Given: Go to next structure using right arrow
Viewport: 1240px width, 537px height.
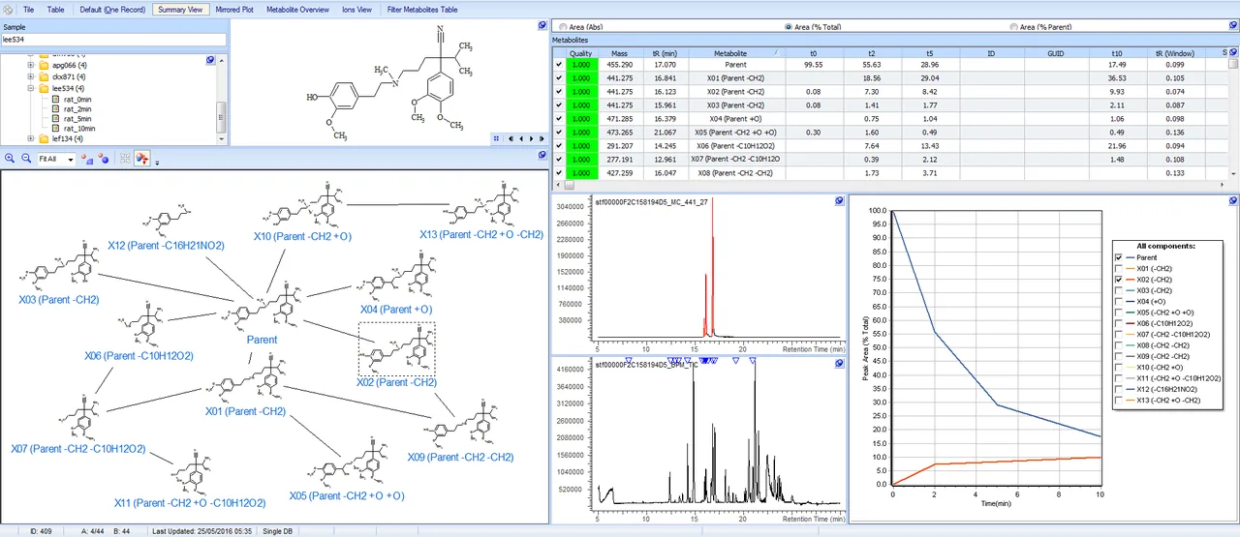Looking at the screenshot, I should 531,138.
